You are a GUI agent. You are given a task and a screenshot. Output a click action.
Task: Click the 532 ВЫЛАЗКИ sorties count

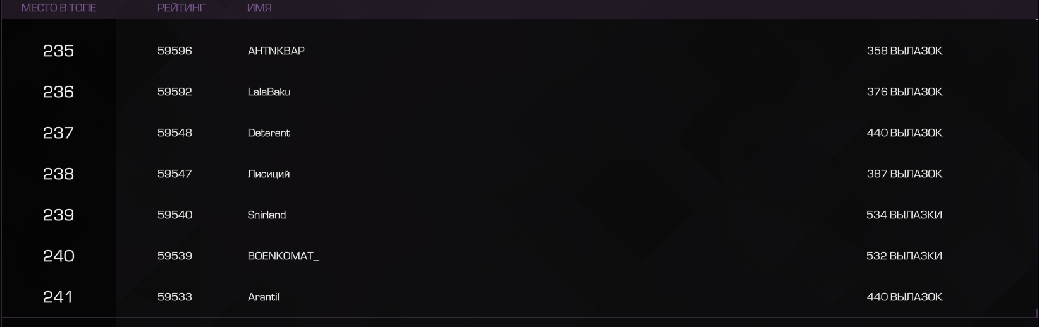tap(904, 256)
